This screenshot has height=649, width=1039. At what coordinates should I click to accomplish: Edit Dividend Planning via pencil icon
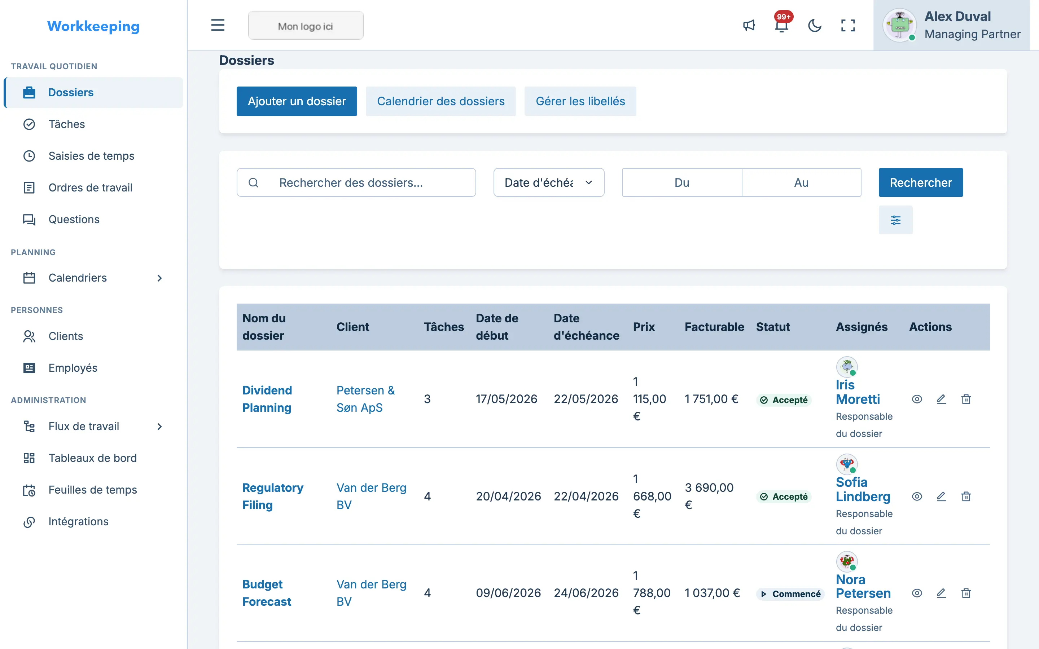[x=941, y=399]
